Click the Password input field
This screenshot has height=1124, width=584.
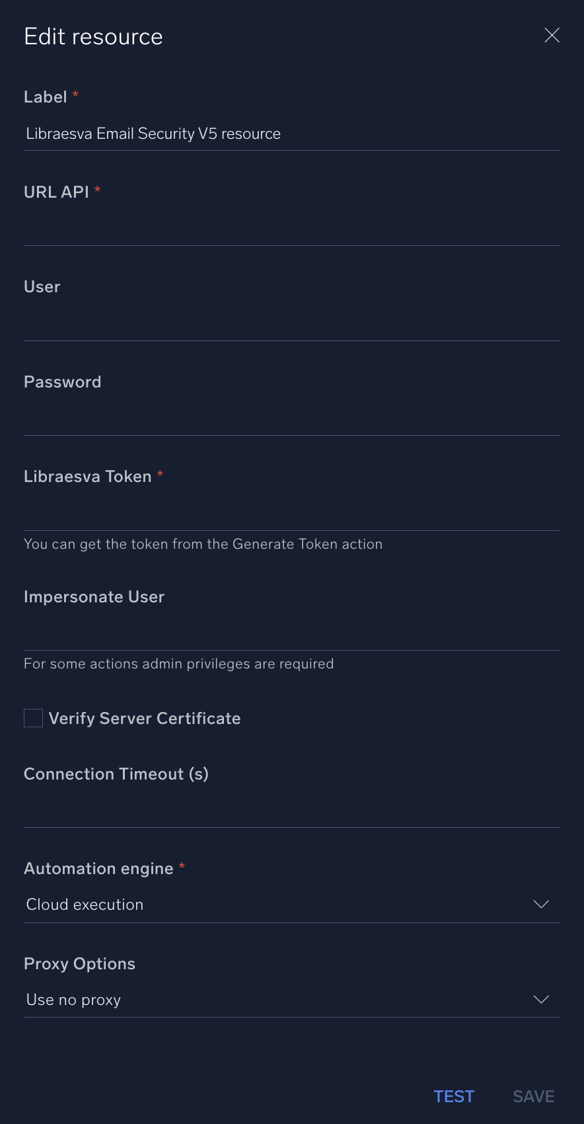(x=291, y=421)
